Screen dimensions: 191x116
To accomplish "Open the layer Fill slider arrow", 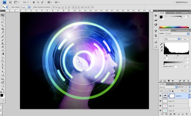I will pyautogui.click(x=189, y=91).
